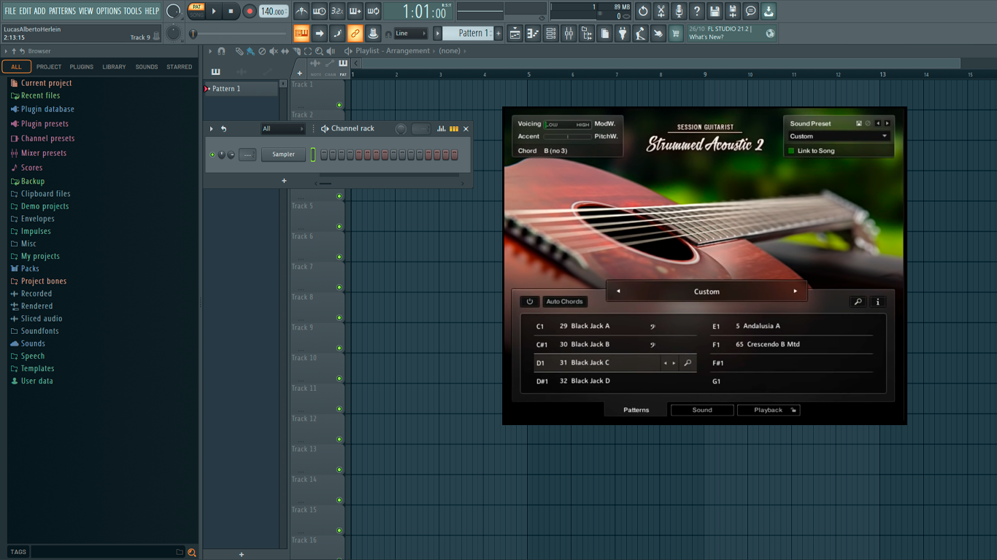997x560 pixels.
Task: Switch browser to SOUNDS tab
Action: coord(146,67)
